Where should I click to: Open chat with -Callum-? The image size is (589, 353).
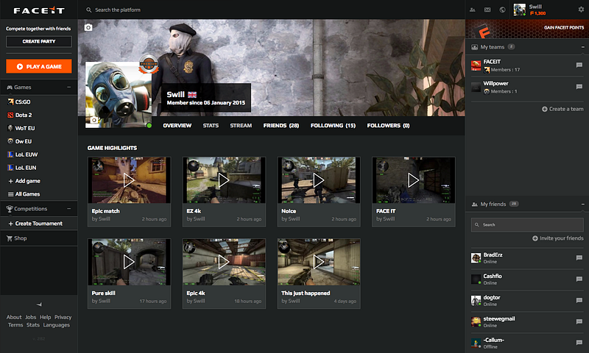pos(579,343)
